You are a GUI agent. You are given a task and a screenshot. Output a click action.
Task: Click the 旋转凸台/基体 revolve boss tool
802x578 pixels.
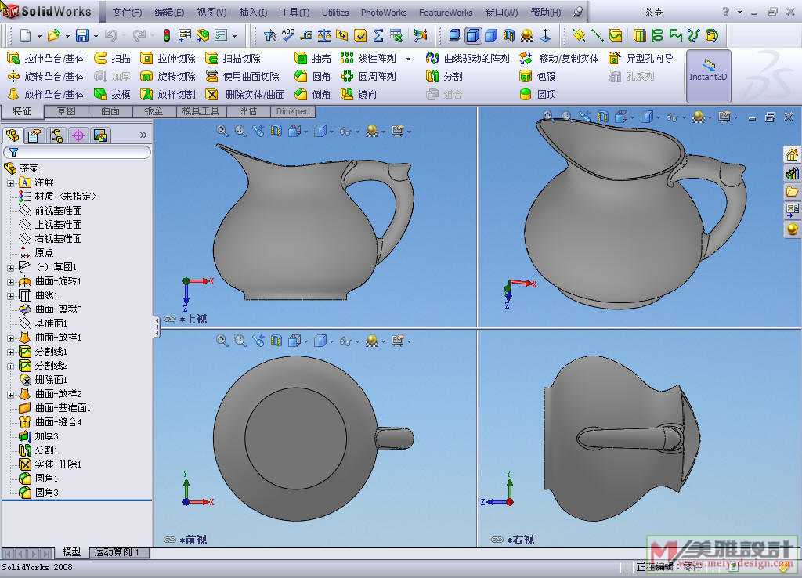[45, 76]
